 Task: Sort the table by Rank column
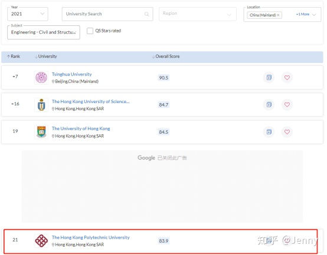14,57
